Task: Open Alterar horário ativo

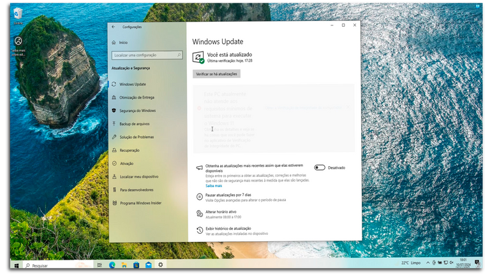Action: 221,212
